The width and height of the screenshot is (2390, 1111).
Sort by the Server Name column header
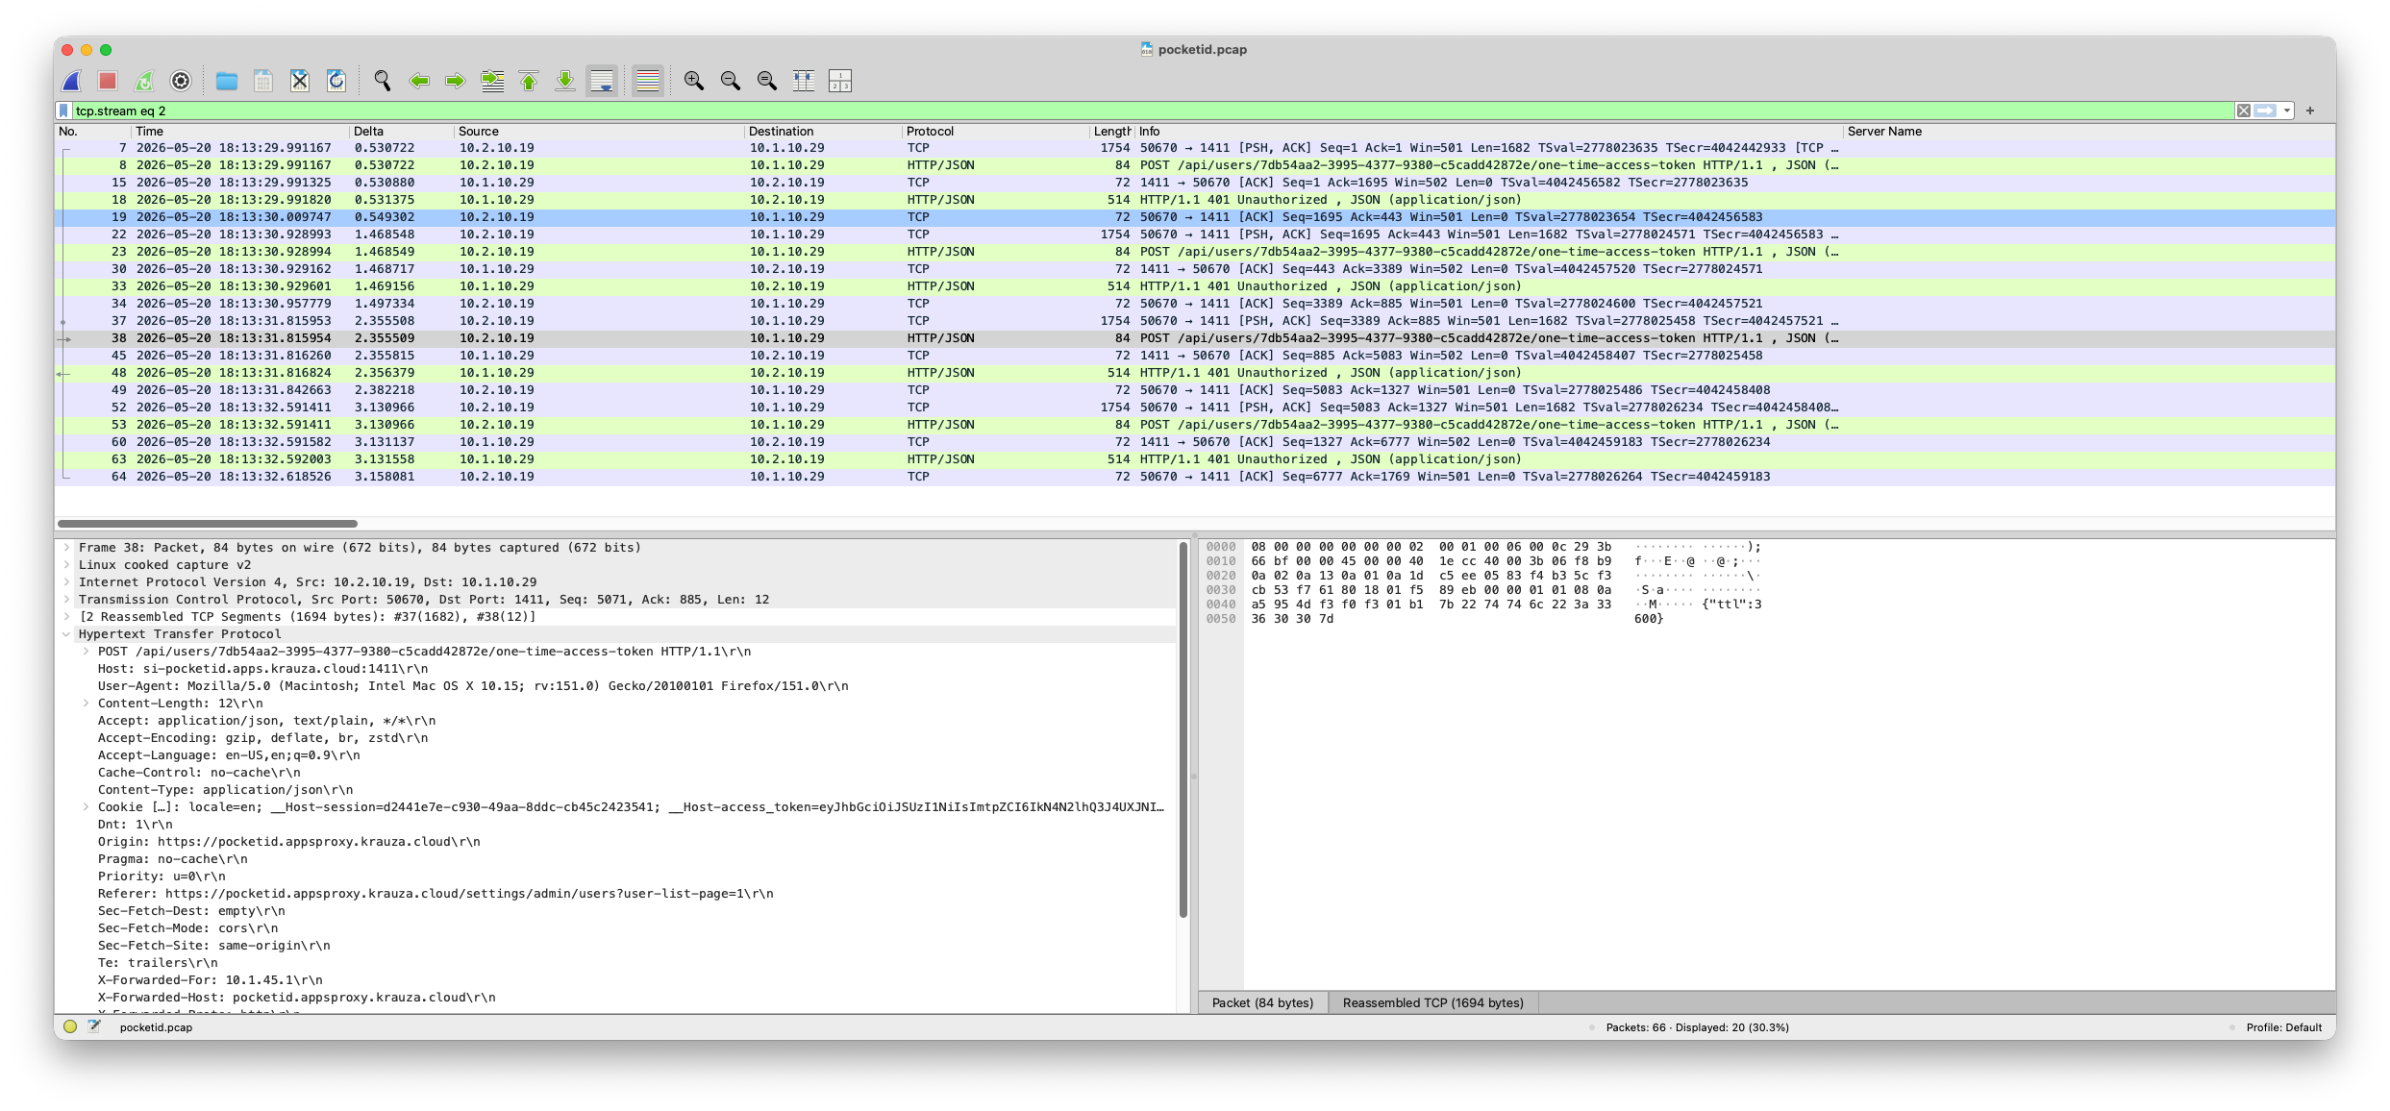(x=2088, y=132)
